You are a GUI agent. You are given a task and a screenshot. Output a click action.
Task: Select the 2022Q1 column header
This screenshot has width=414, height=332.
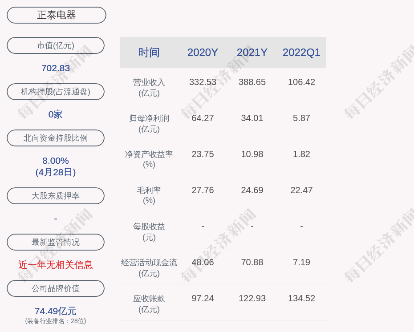pyautogui.click(x=301, y=53)
